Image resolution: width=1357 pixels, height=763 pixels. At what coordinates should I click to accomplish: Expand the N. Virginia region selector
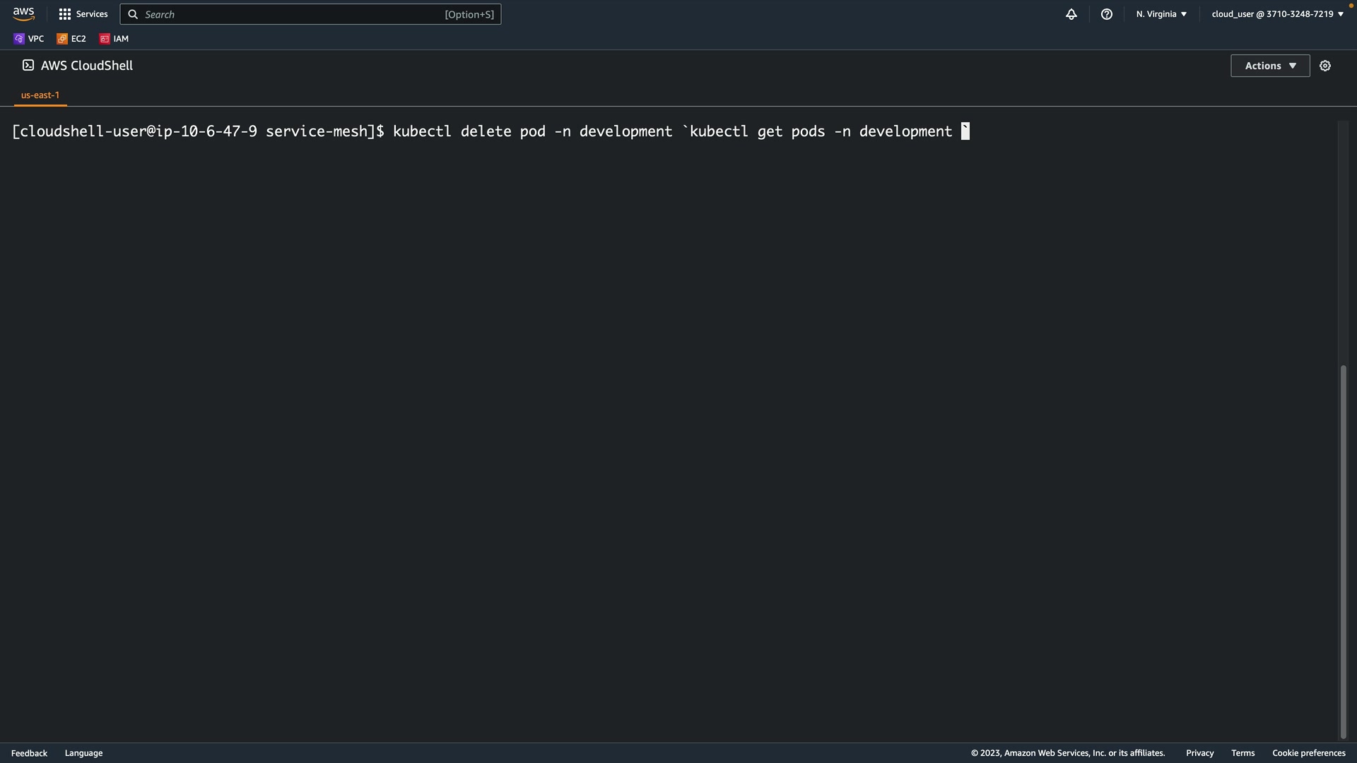point(1161,14)
